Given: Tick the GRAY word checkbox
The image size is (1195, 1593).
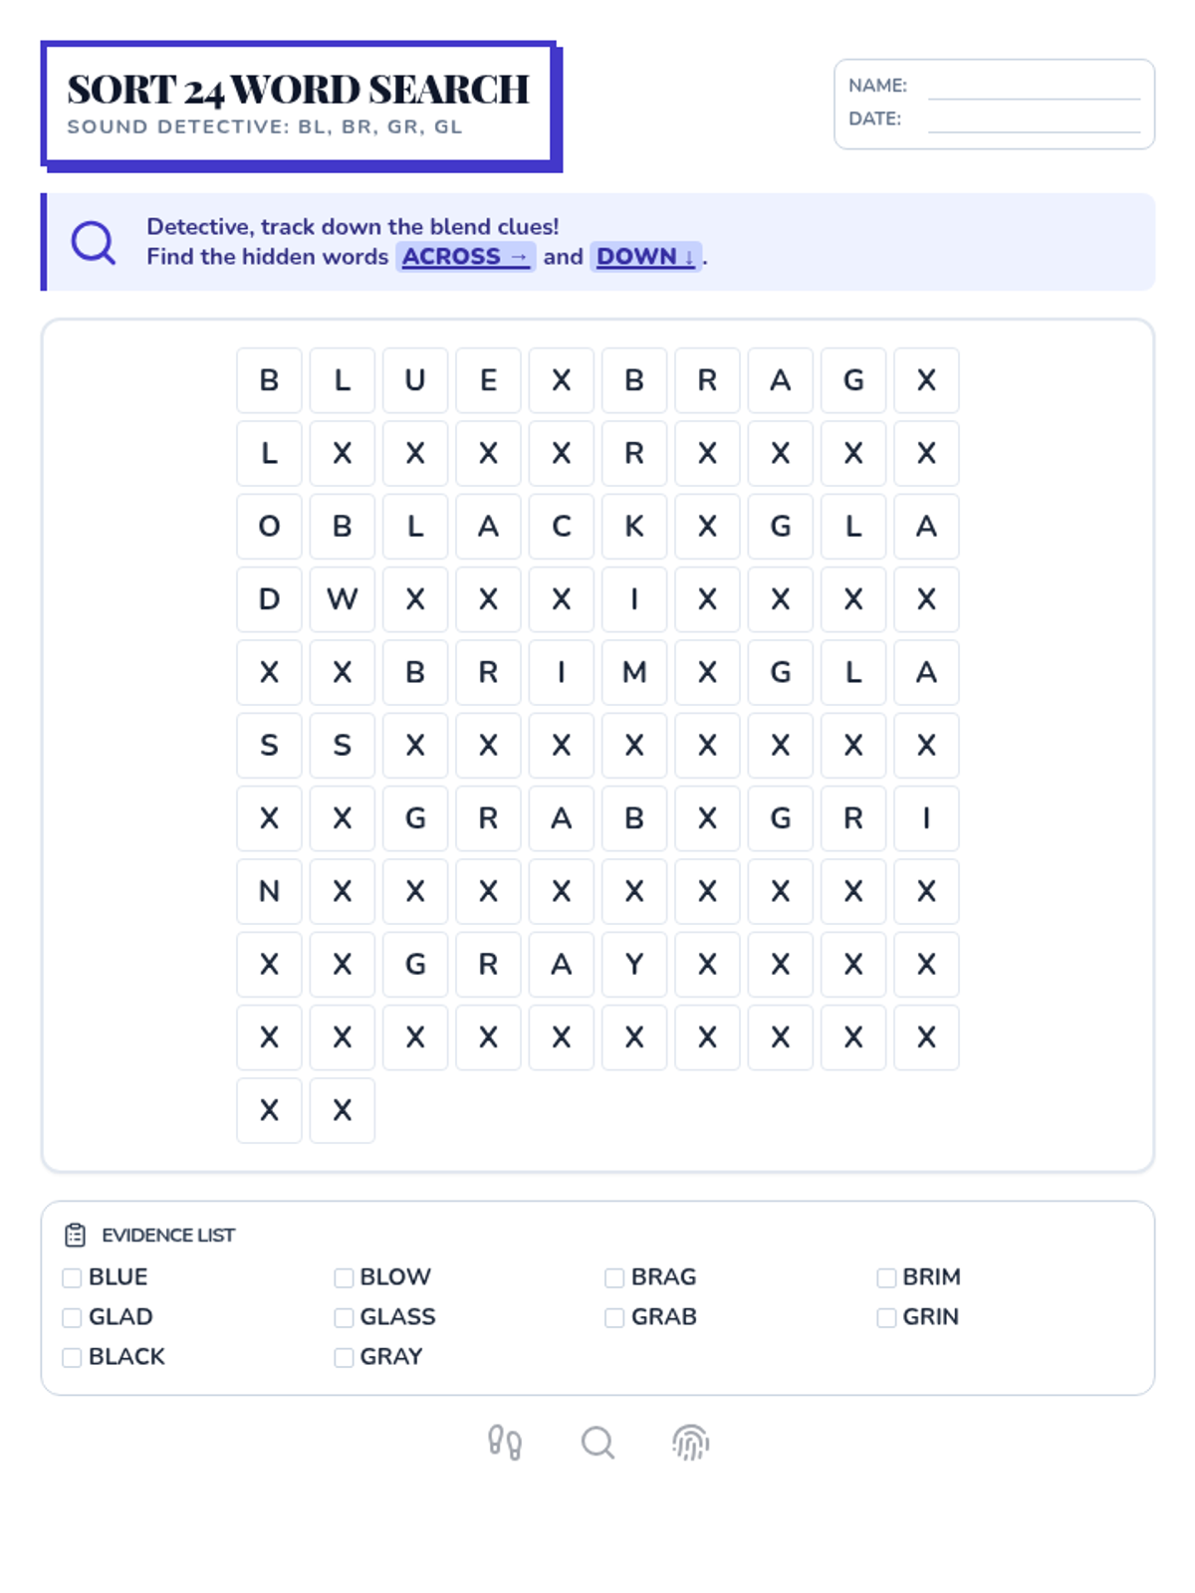Looking at the screenshot, I should click(x=344, y=1357).
